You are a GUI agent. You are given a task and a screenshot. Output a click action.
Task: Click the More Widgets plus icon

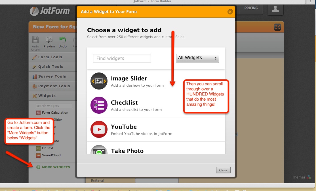pyautogui.click(x=38, y=167)
